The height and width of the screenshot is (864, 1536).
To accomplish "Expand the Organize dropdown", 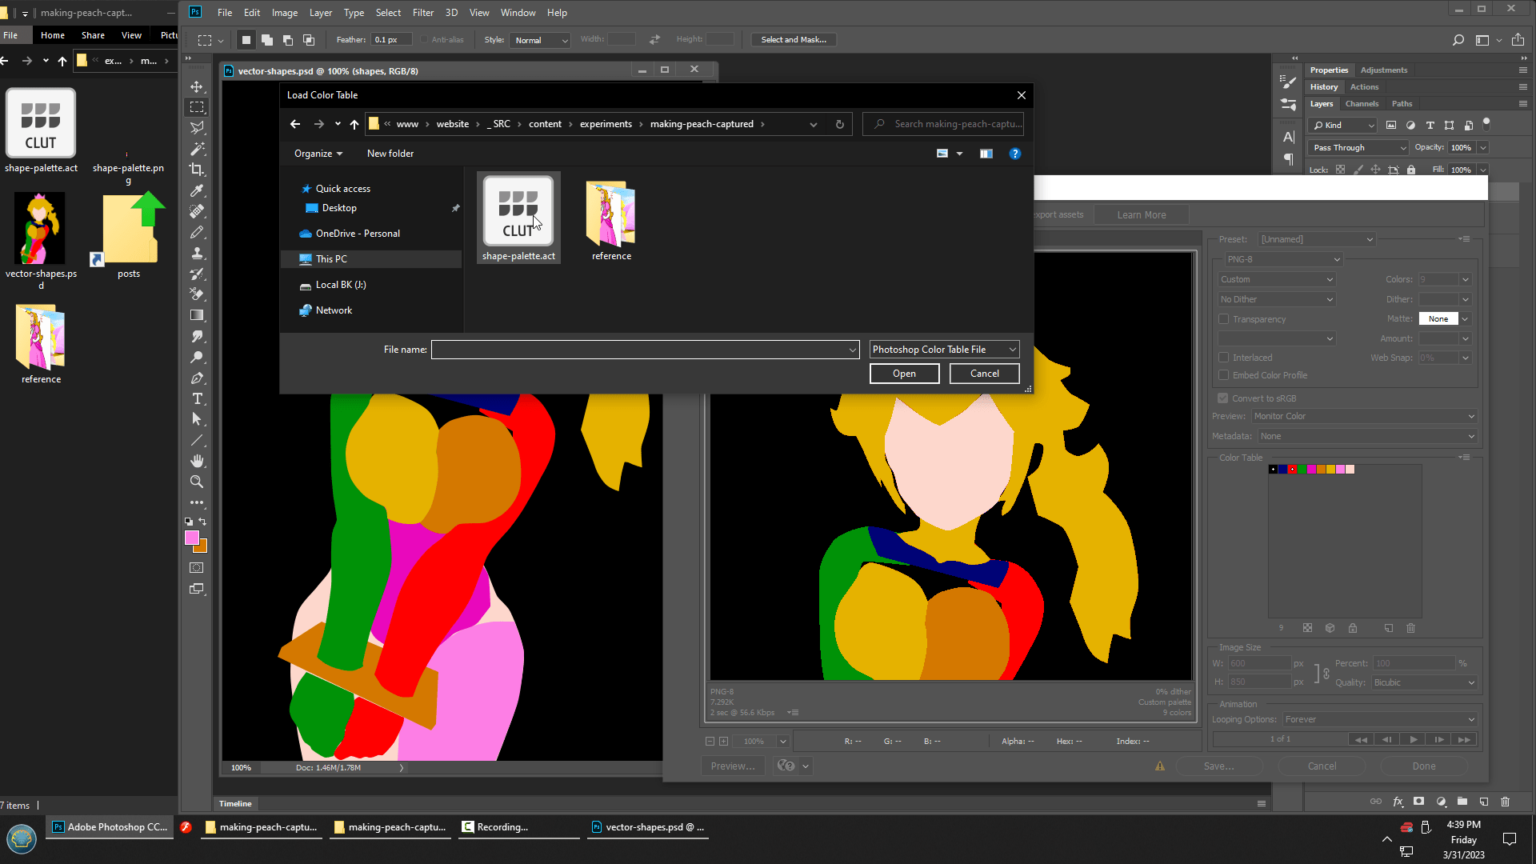I will tap(318, 154).
